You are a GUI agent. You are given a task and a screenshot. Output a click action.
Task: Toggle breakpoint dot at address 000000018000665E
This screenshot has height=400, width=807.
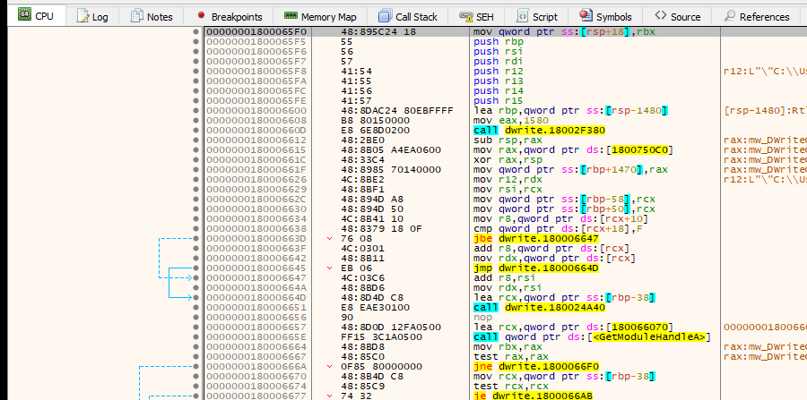[x=195, y=336]
